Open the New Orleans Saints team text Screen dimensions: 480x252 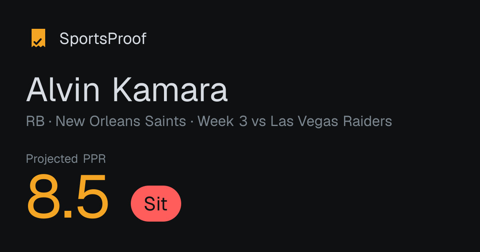(121, 121)
